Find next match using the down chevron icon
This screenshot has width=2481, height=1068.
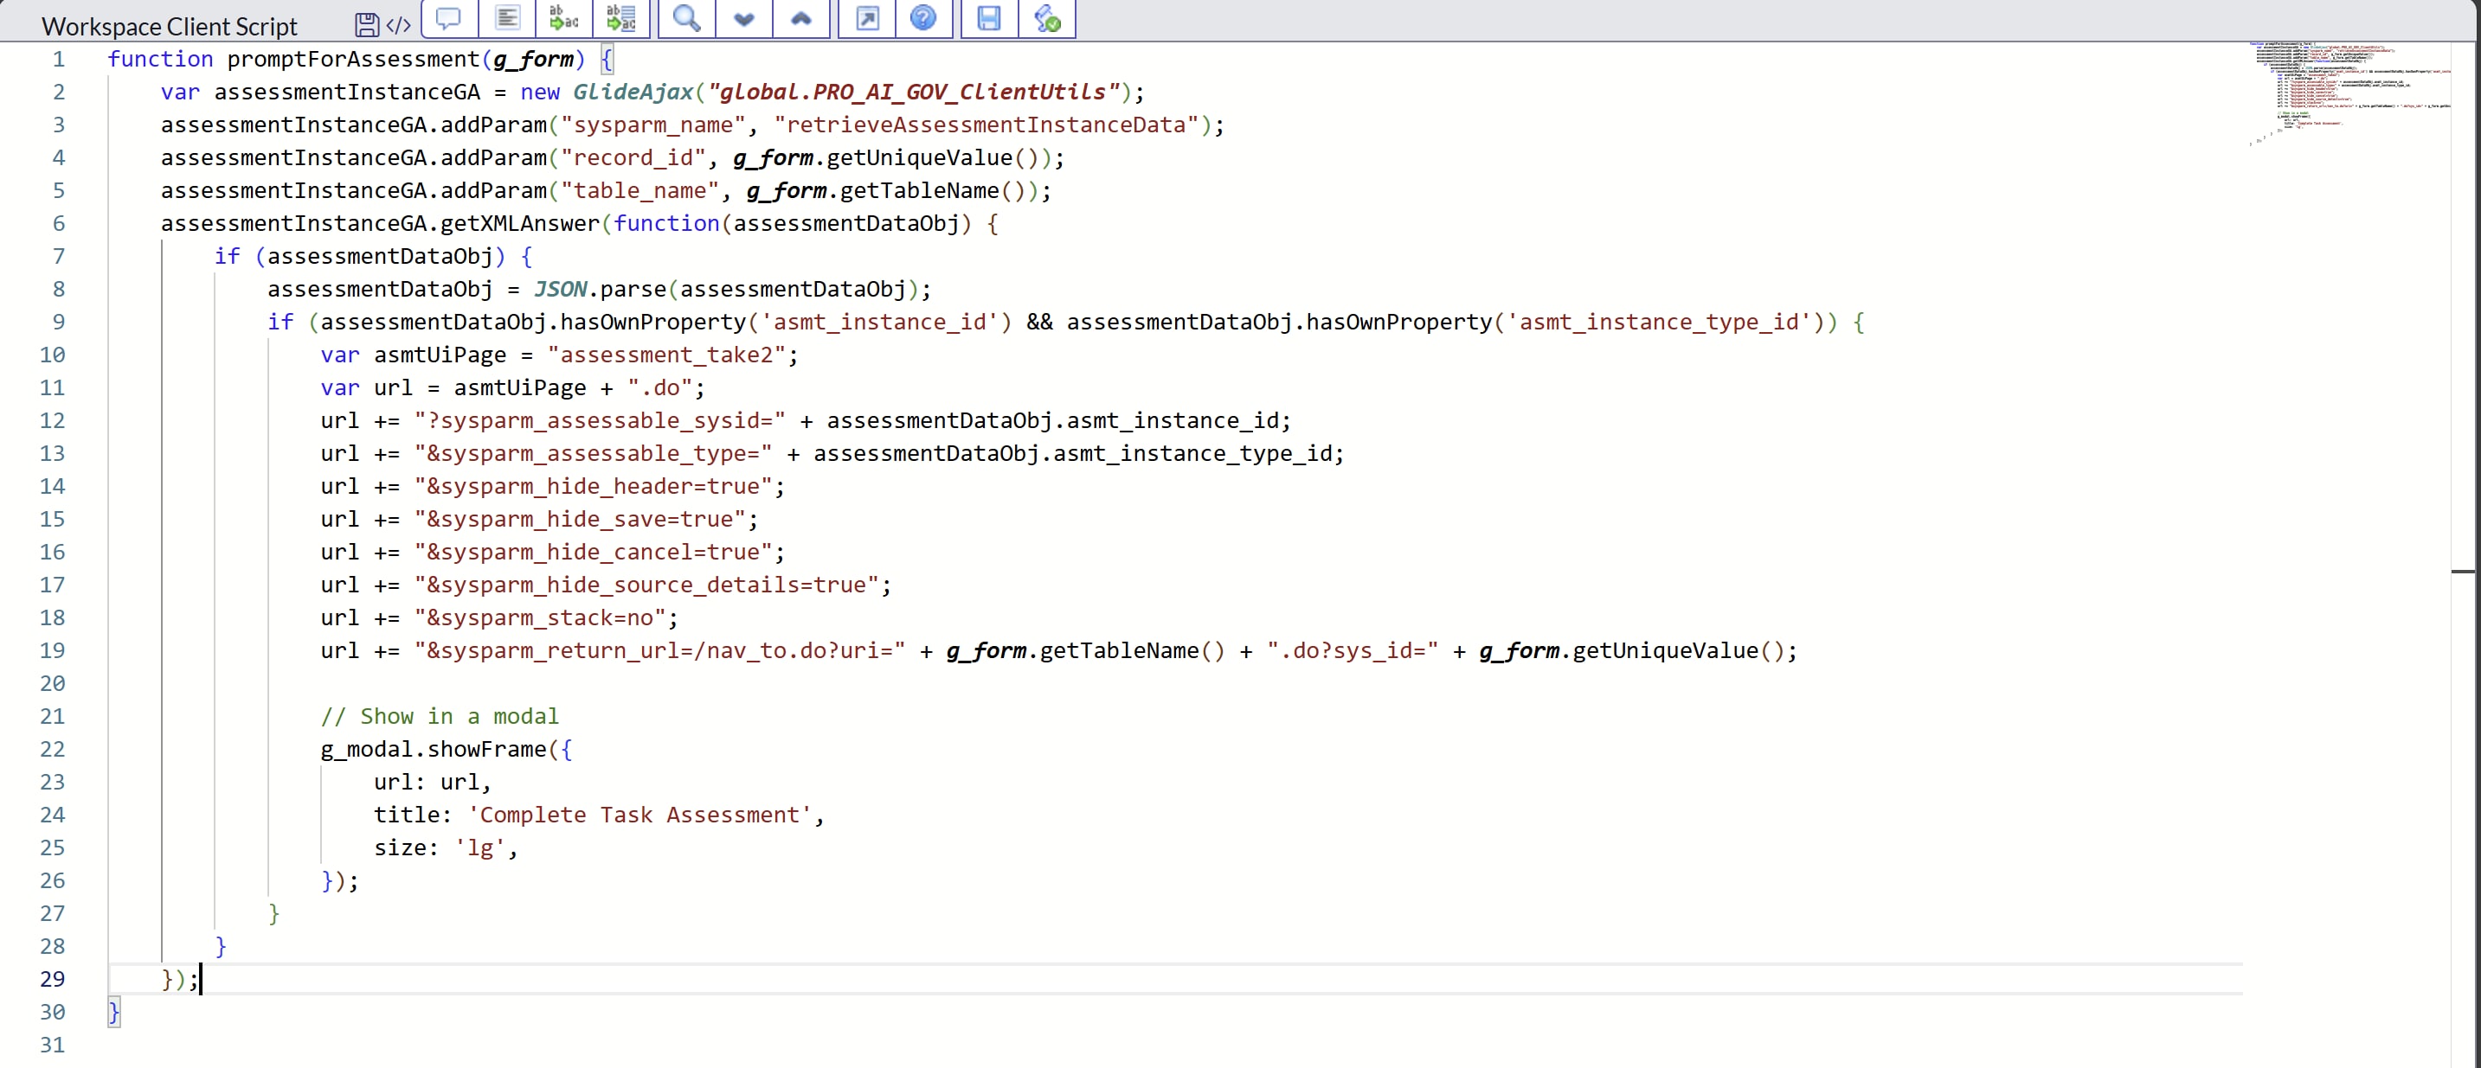click(x=742, y=19)
